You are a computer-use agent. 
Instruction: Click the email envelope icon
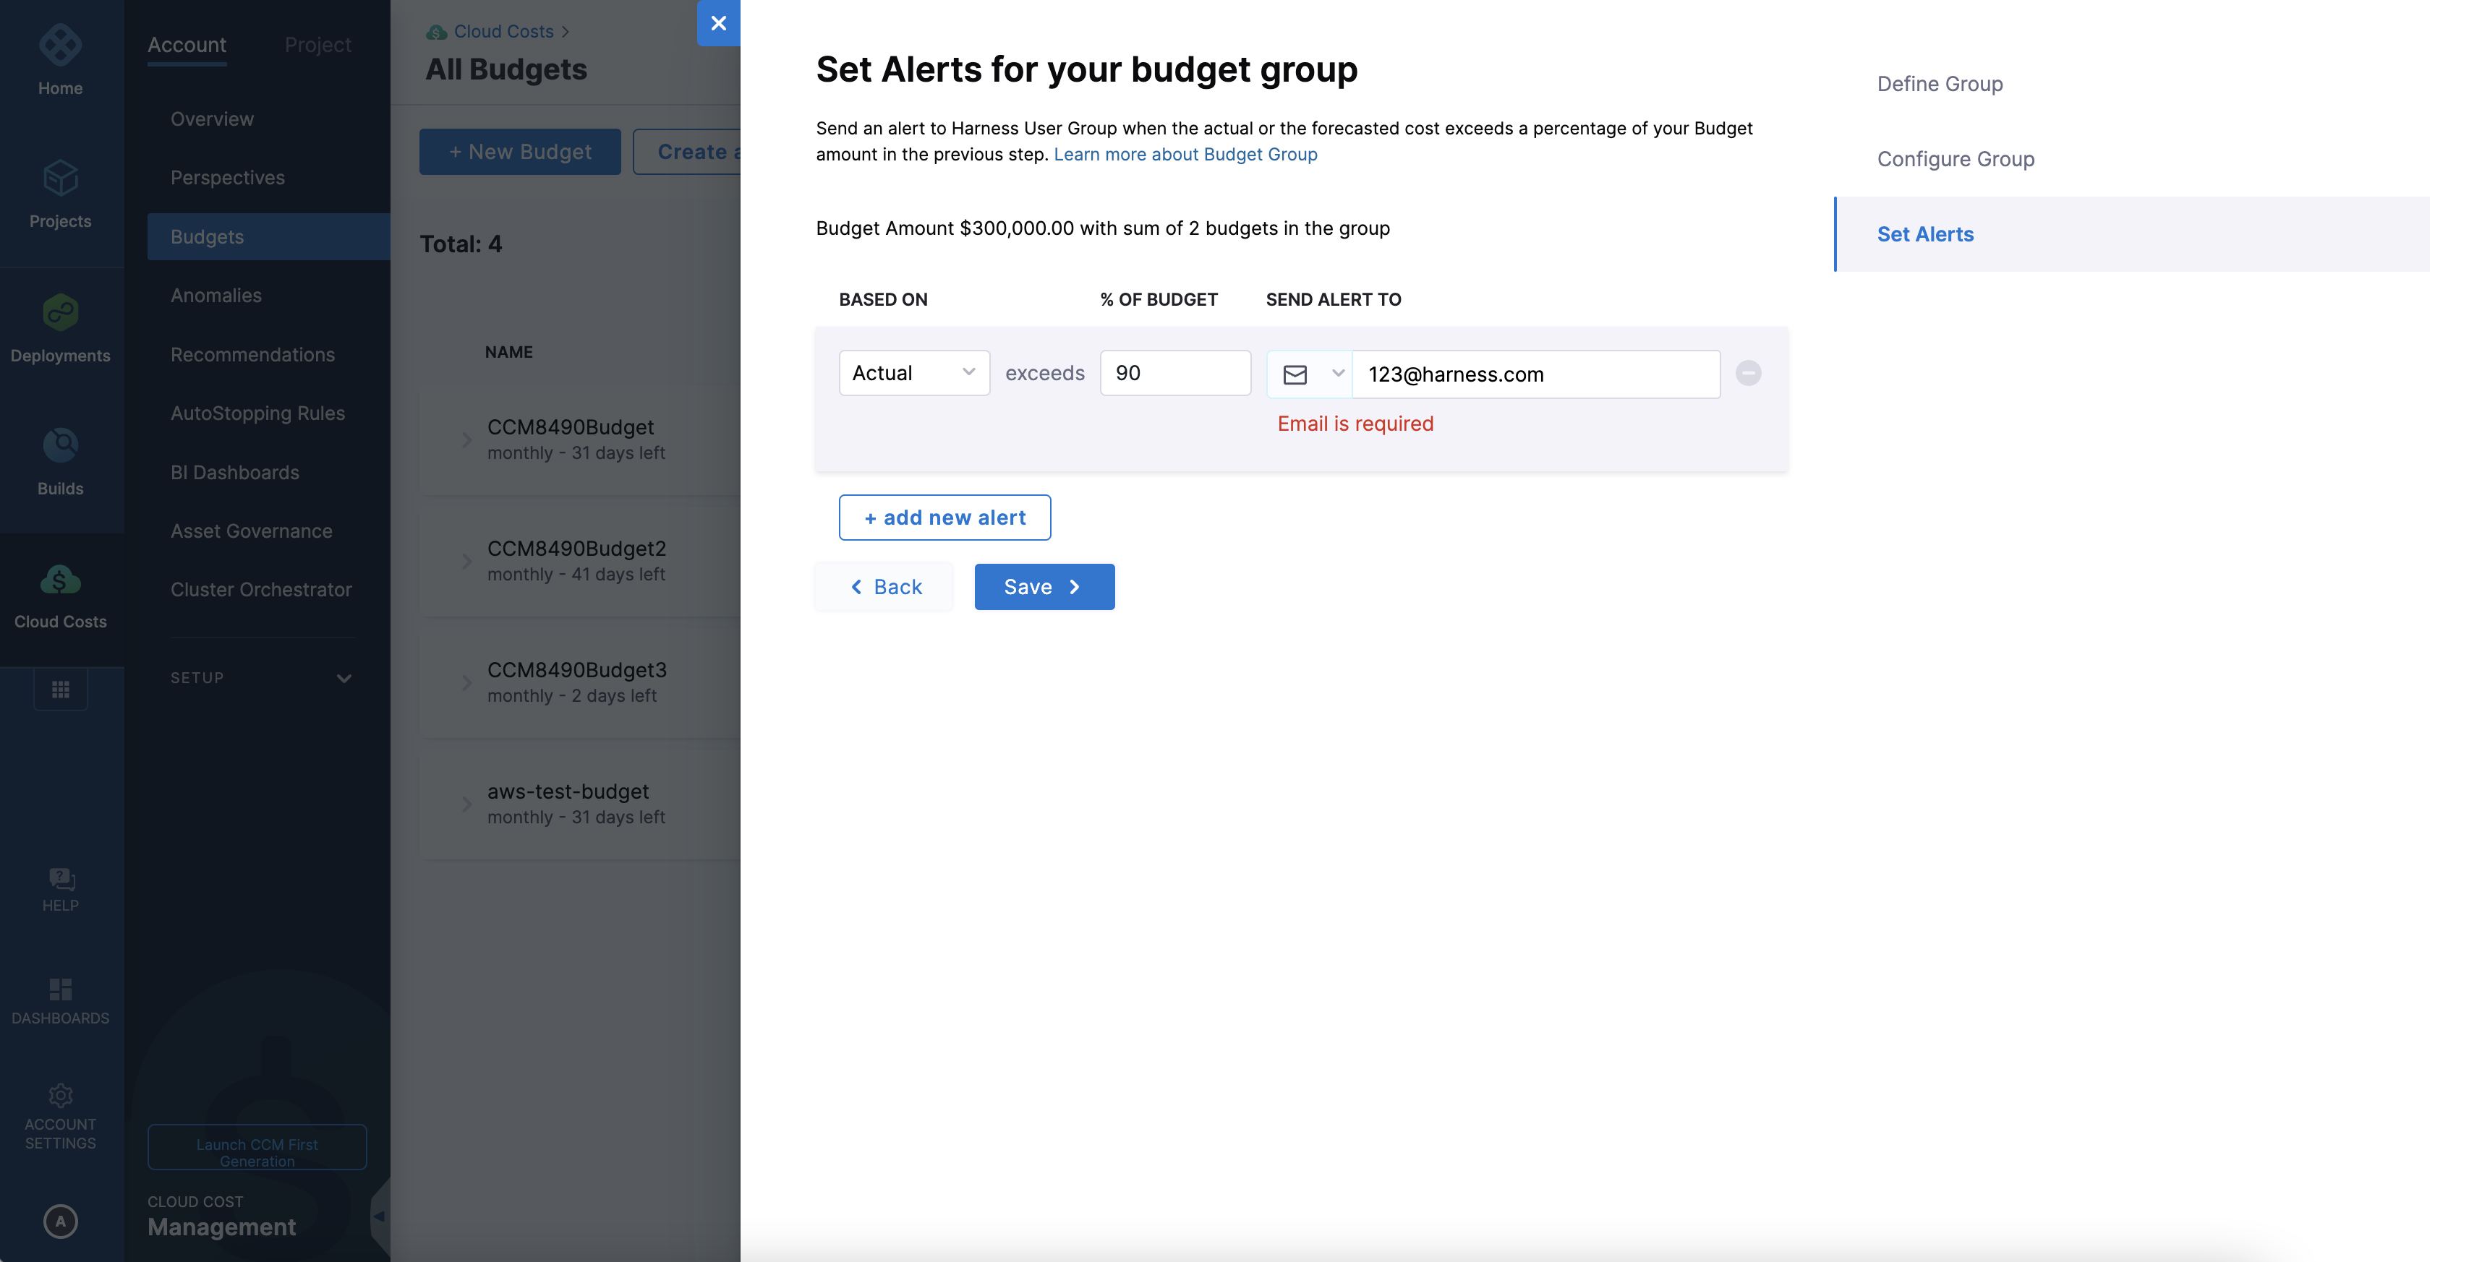tap(1295, 374)
